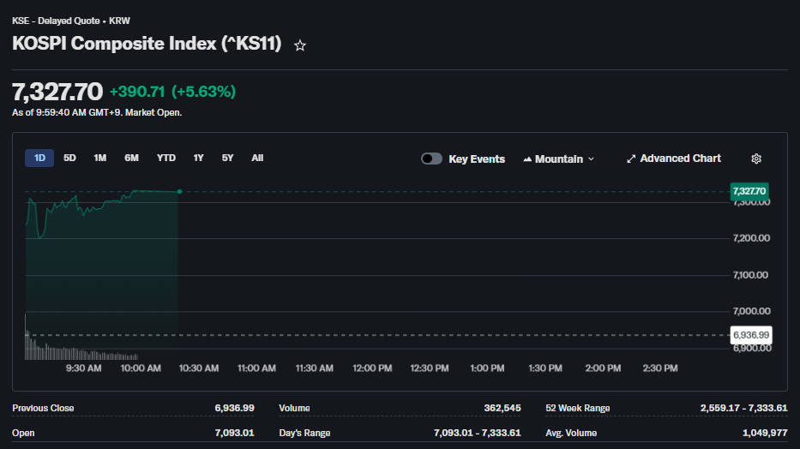The height and width of the screenshot is (449, 800).
Task: Click the +390.71 change value
Action: pyautogui.click(x=137, y=92)
